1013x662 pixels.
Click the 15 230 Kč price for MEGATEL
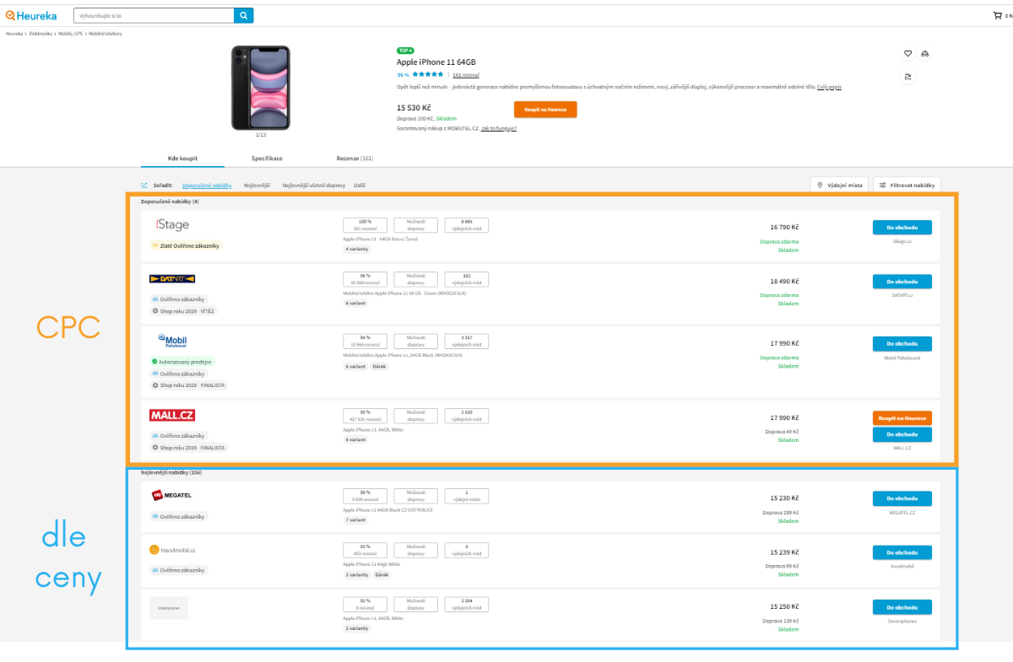(784, 498)
